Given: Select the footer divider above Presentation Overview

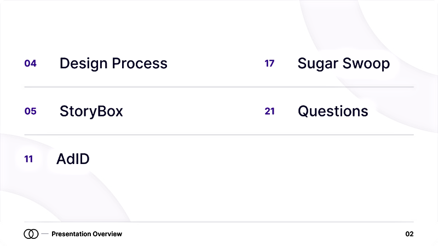Looking at the screenshot, I should (x=219, y=222).
